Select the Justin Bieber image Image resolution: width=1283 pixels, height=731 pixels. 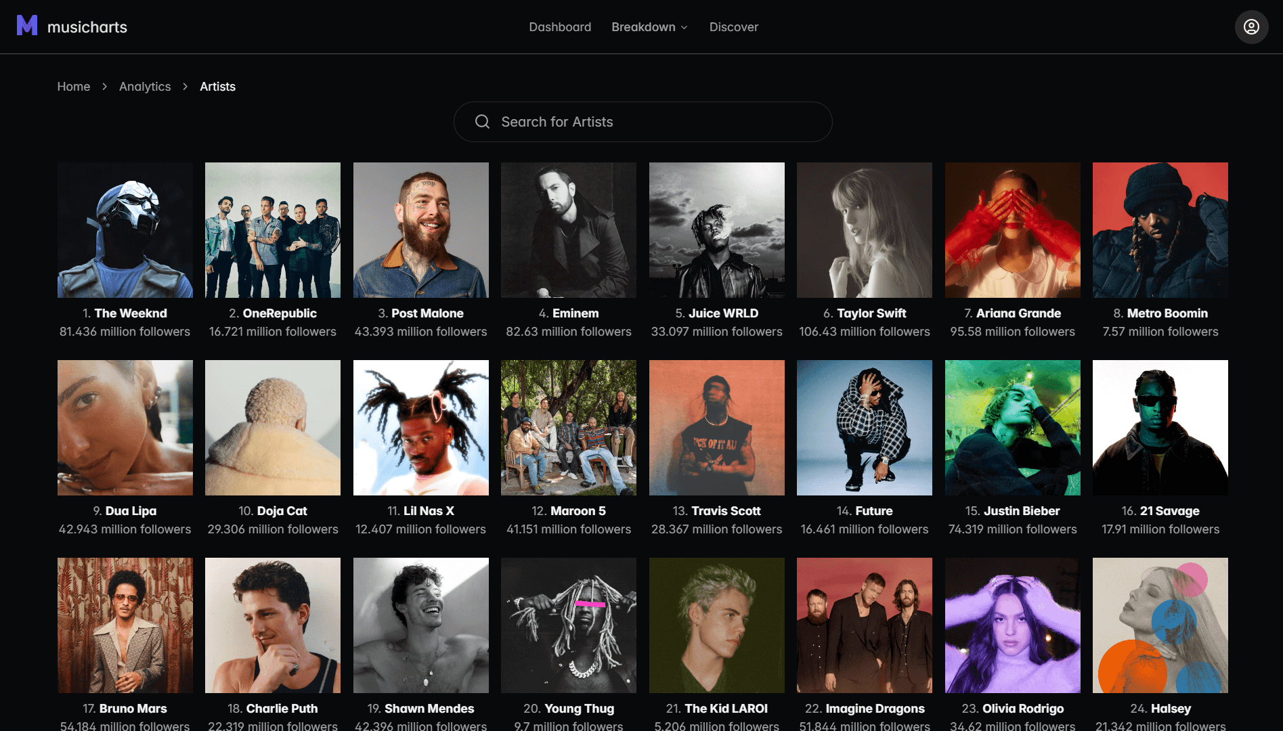pyautogui.click(x=1013, y=428)
